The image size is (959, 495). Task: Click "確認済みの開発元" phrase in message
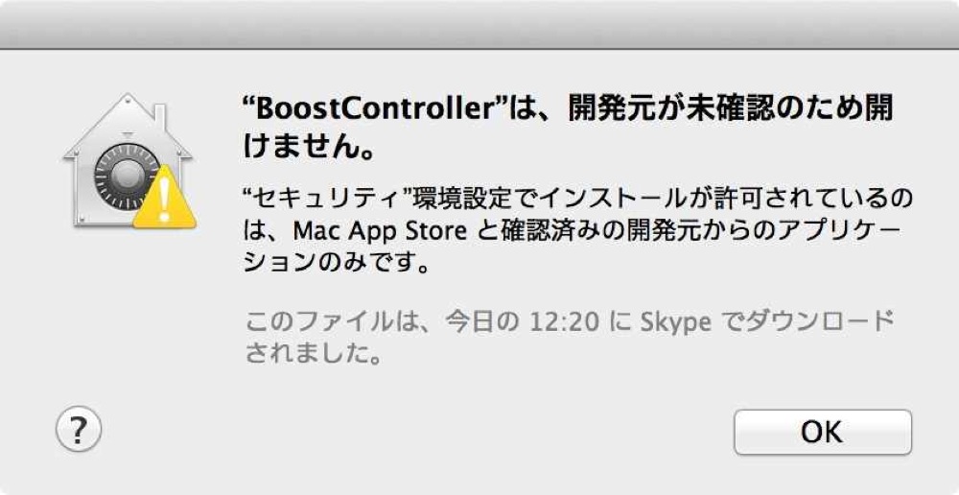coord(611,230)
